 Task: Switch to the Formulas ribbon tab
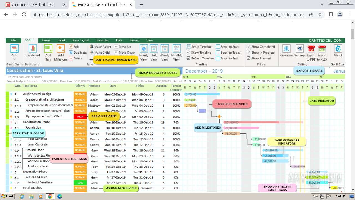(x=103, y=40)
